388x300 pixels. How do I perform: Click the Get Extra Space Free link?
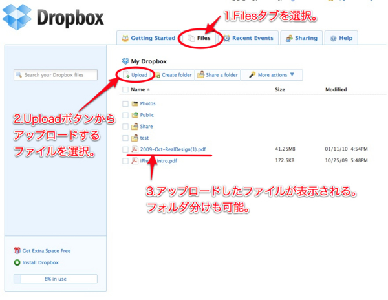(47, 251)
